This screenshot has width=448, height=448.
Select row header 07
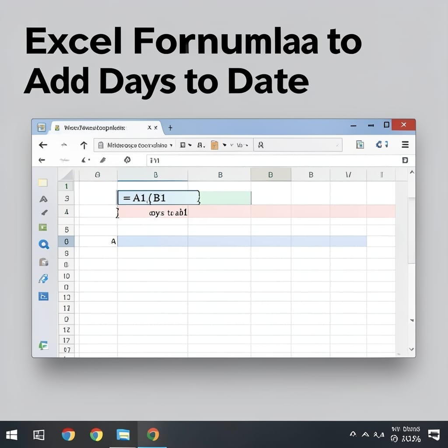click(66, 350)
